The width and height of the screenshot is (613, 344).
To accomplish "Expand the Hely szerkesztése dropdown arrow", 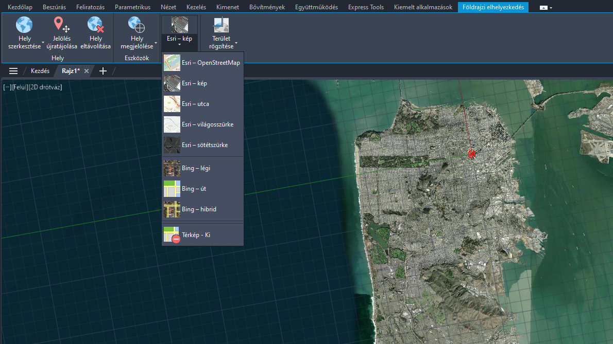I will 43,43.
